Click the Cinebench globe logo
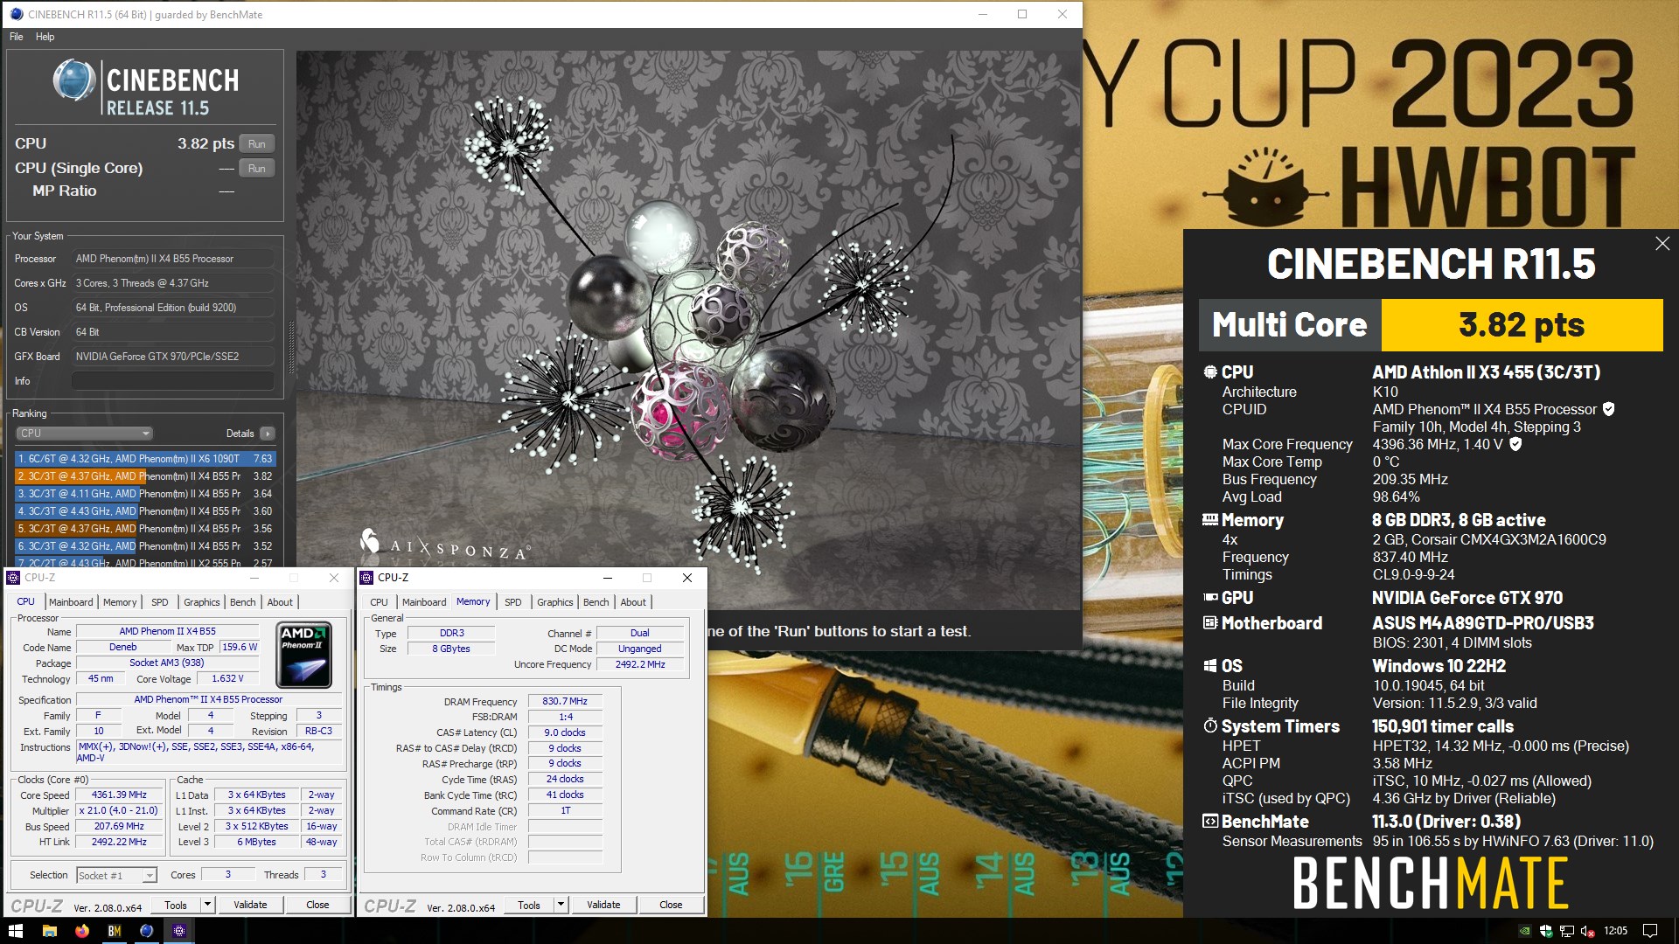This screenshot has width=1679, height=944. click(x=73, y=80)
